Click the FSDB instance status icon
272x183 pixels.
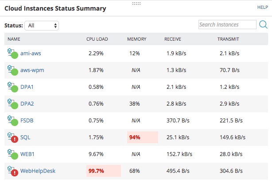pos(12,120)
